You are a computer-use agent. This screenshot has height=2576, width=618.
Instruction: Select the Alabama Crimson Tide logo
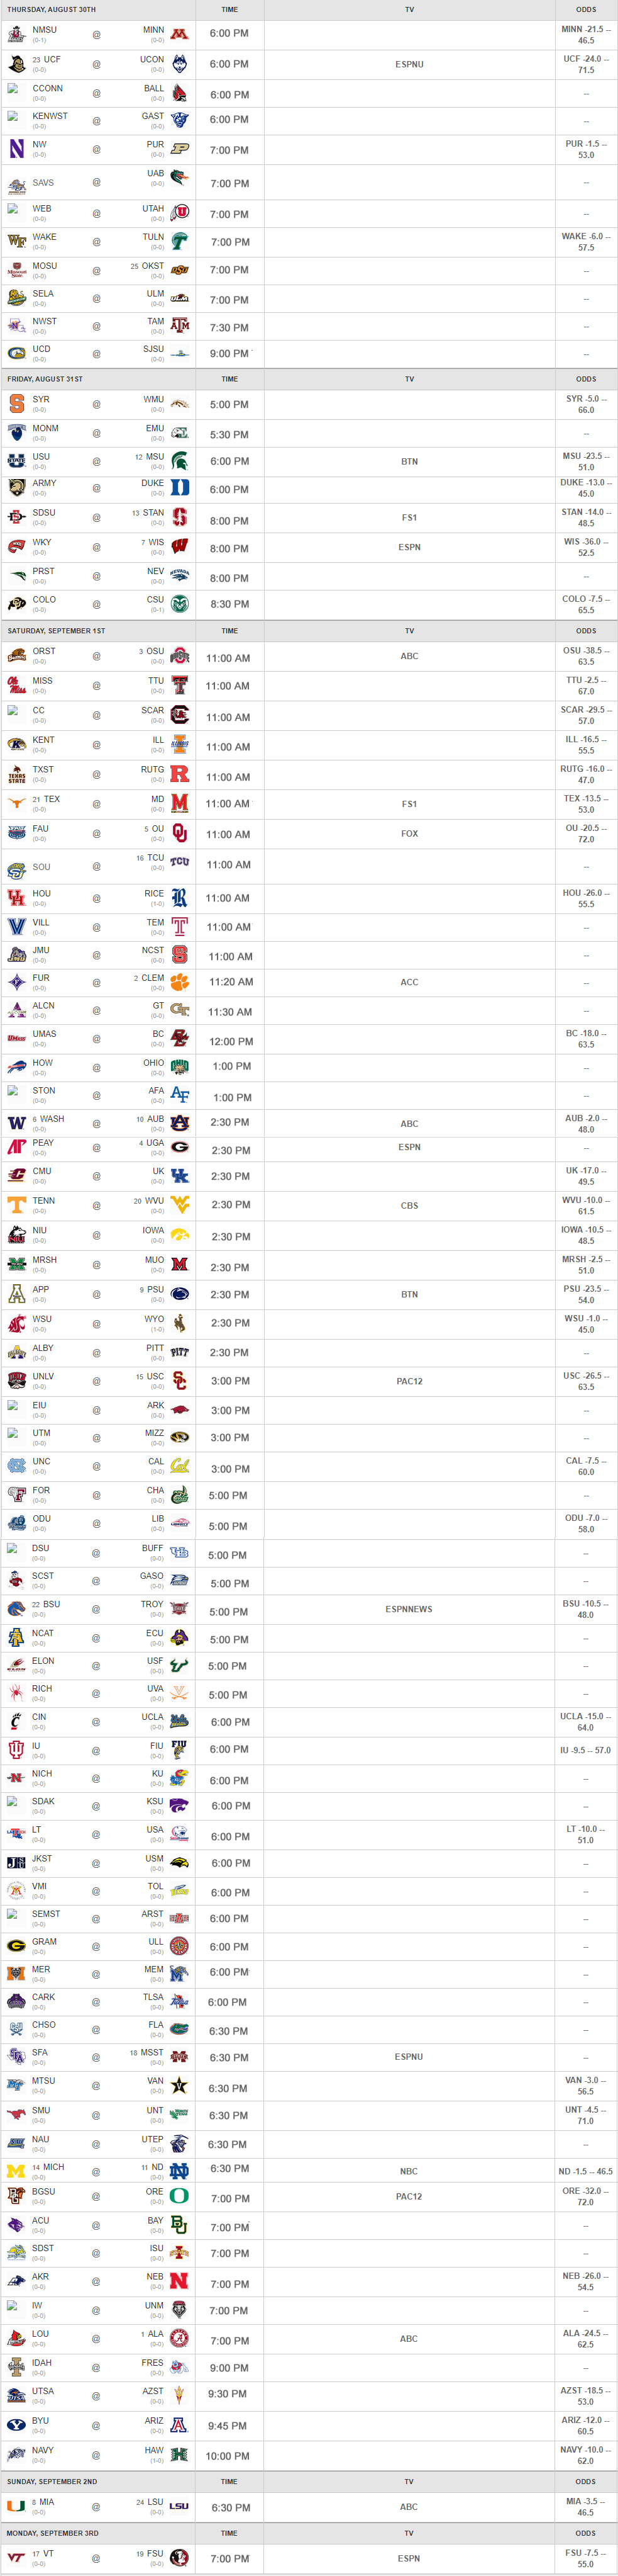pos(180,2339)
